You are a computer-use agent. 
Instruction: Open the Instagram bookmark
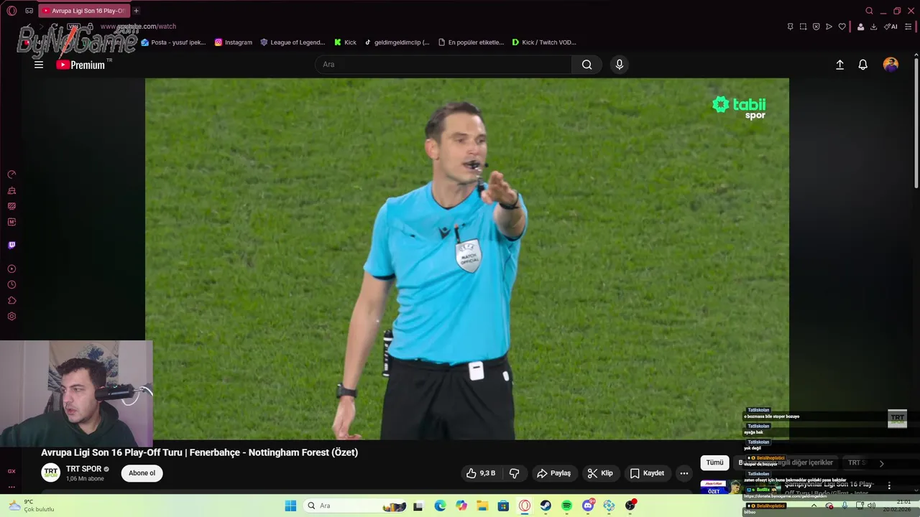pos(234,42)
